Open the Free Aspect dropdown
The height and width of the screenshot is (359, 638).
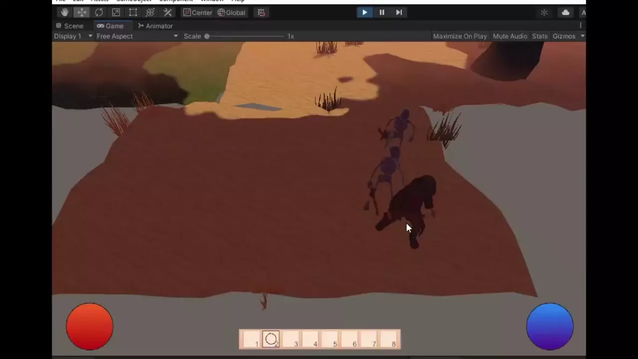[x=137, y=36]
